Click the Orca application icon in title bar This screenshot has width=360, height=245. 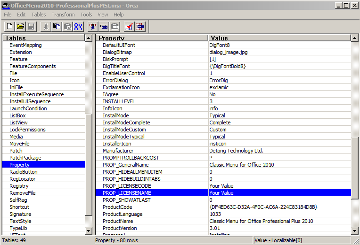tap(6, 6)
